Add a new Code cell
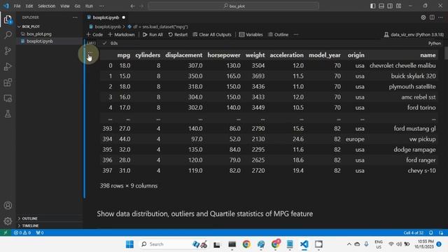This screenshot has height=252, width=448. click(94, 34)
